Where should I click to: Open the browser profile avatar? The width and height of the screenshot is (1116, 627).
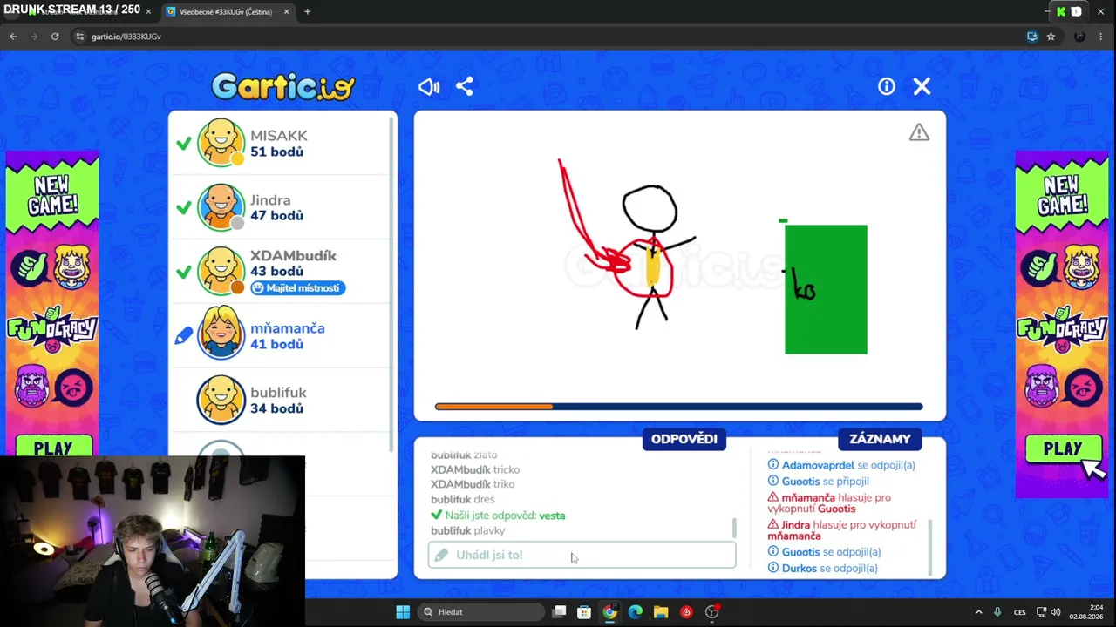(1079, 37)
